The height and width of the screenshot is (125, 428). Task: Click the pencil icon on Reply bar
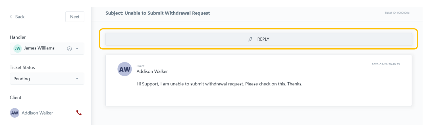(250, 39)
